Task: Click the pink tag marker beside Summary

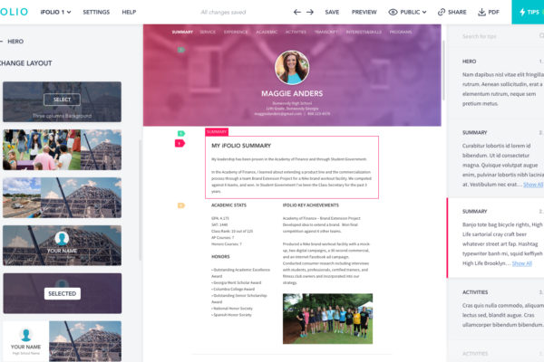Action: 180,143
